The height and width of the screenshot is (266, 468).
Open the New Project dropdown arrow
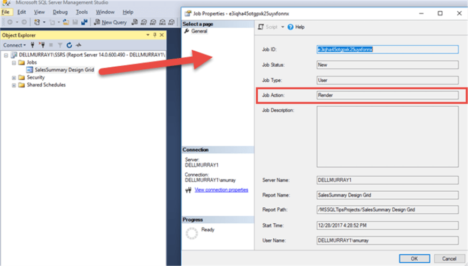pyautogui.click(x=44, y=22)
